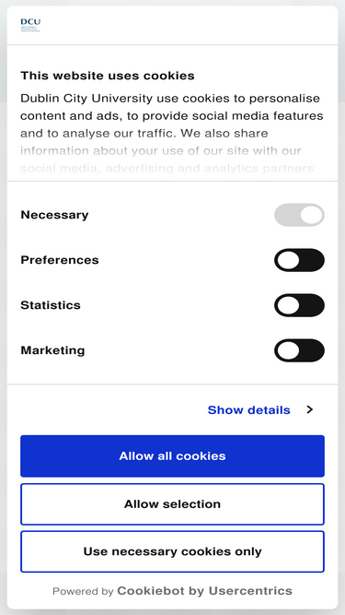Click the 'This website uses cookies' heading
The image size is (345, 615).
coord(108,76)
